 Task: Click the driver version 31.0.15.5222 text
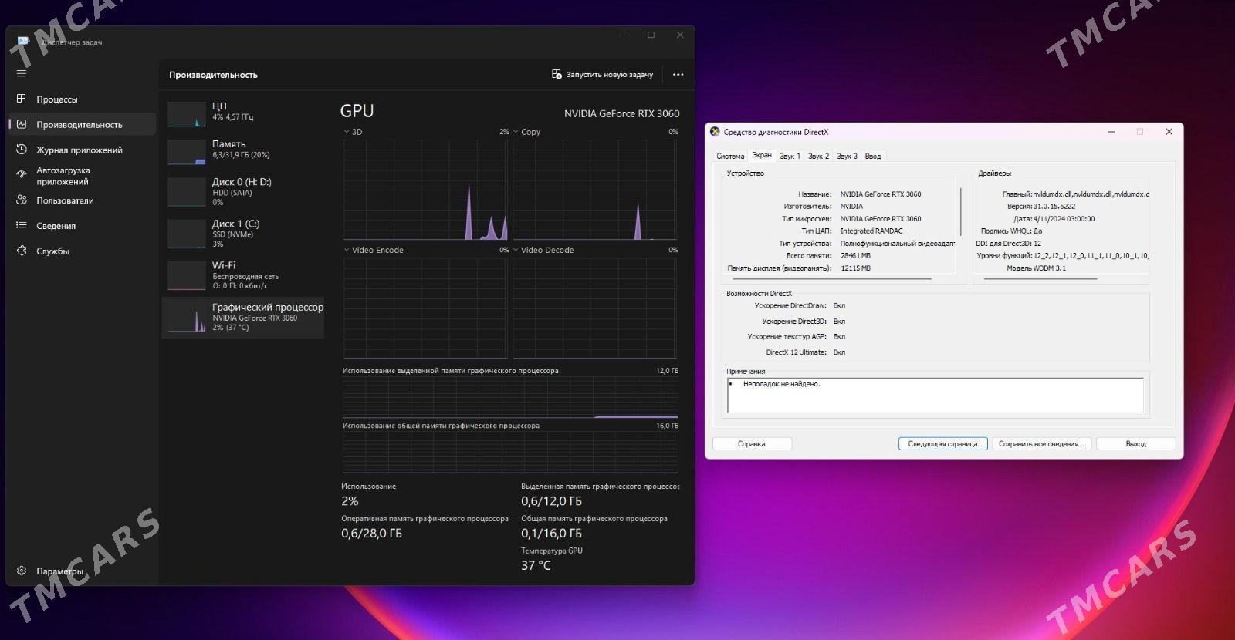pos(1054,207)
